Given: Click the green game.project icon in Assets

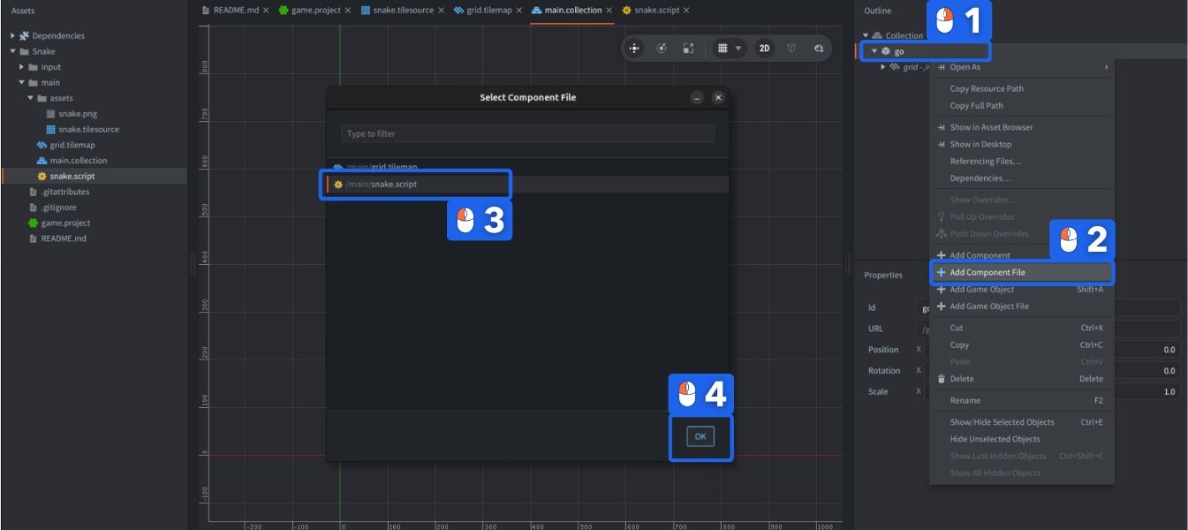Looking at the screenshot, I should pos(33,223).
